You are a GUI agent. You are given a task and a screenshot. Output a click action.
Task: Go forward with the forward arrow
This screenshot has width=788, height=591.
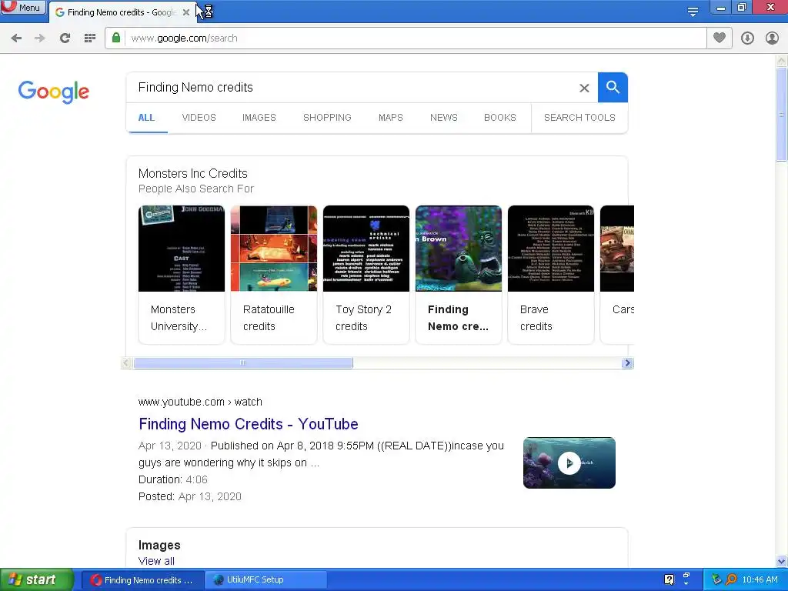[40, 38]
